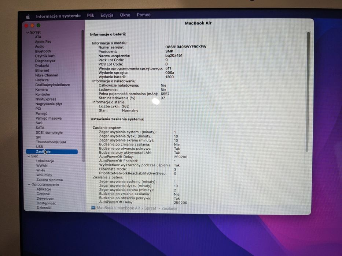The image size is (342, 256).
Task: Collapse the Sieć section chevron
Action: click(29, 156)
